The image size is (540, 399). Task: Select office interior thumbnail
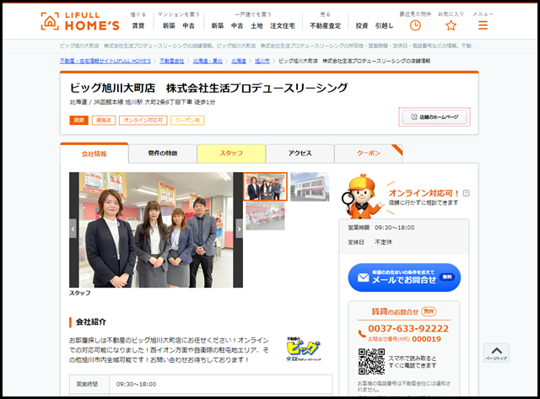coord(265,216)
